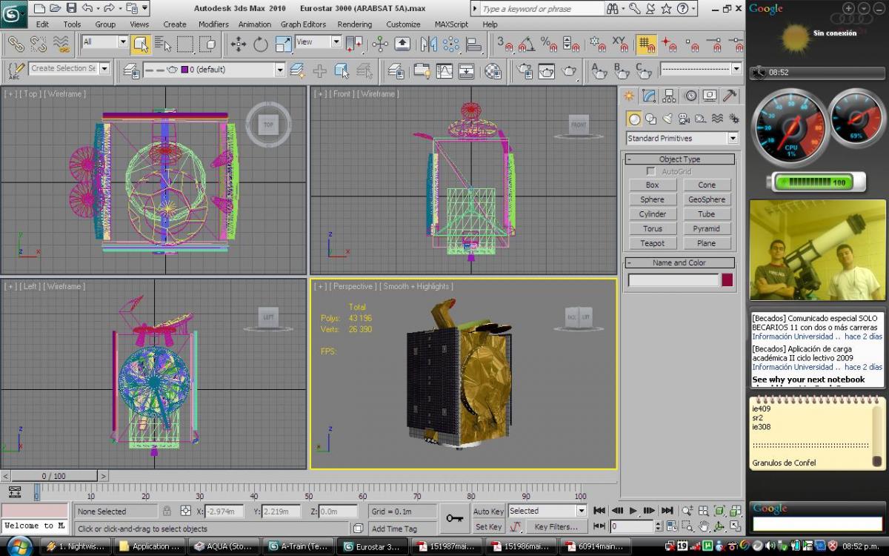Screen dimensions: 889x556
Task: Select the Systems category icon
Action: (x=733, y=119)
